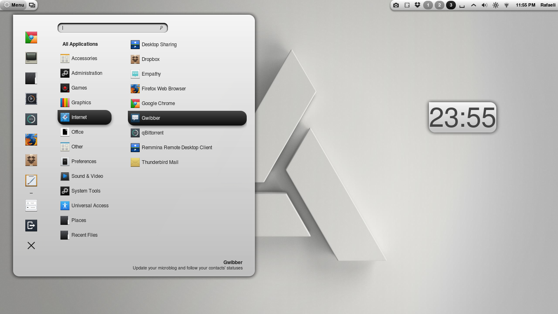The height and width of the screenshot is (314, 558).
Task: Launch Google Chrome from favorites sidebar
Action: click(x=31, y=38)
